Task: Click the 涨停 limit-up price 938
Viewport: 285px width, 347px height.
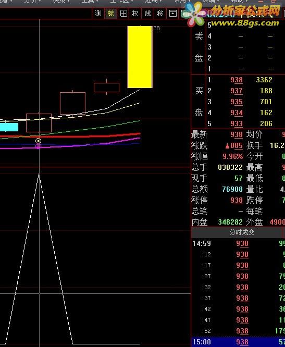Action: point(237,201)
